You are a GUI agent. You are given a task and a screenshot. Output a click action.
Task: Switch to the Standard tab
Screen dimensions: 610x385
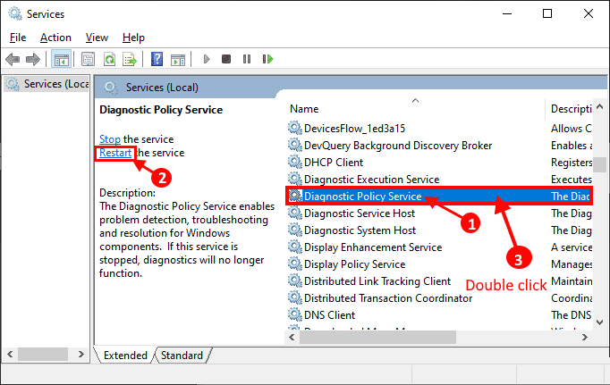[182, 356]
